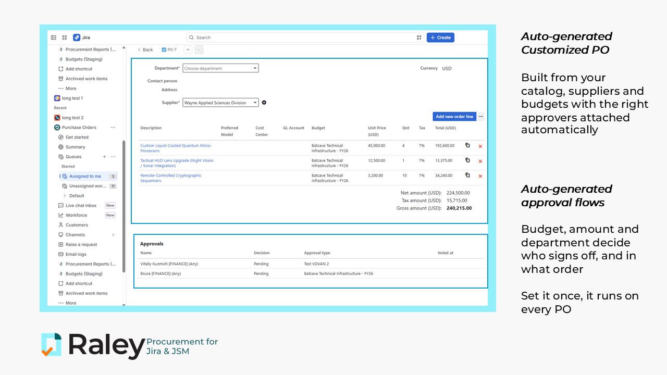The width and height of the screenshot is (667, 375).
Task: Open Tactical HUD Lens Upgrade link
Action: (x=177, y=163)
